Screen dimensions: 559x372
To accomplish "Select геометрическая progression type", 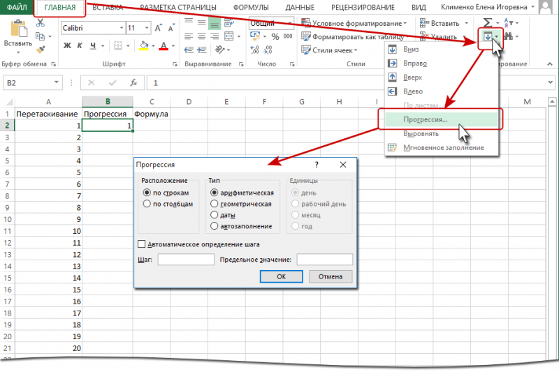I will (x=214, y=204).
